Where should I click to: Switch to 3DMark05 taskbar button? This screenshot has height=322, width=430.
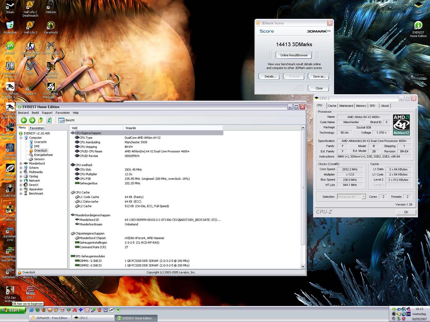pyautogui.click(x=50, y=318)
